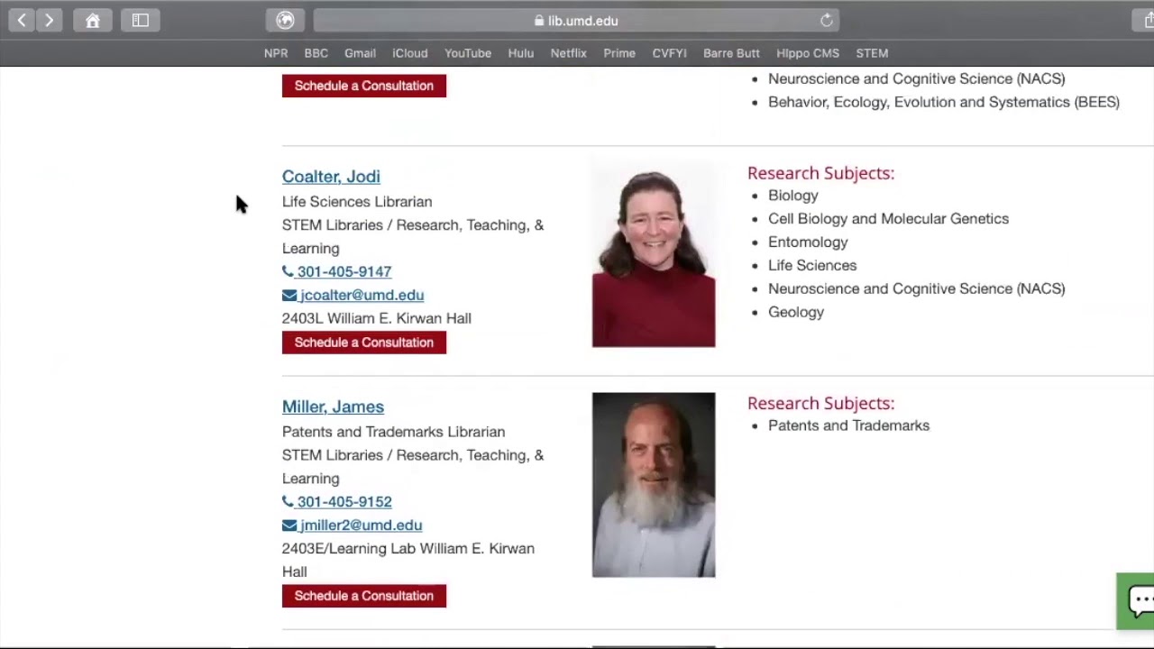
Task: Email jmiller2@umd.edu
Action: tap(361, 526)
